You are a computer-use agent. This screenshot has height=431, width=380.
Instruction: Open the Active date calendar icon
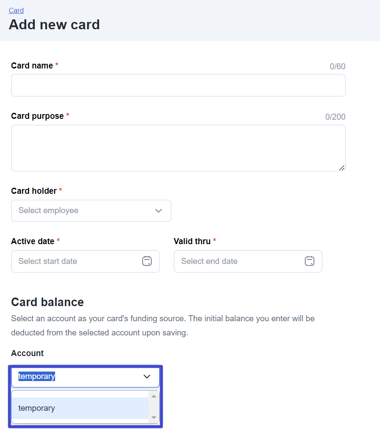pyautogui.click(x=147, y=261)
